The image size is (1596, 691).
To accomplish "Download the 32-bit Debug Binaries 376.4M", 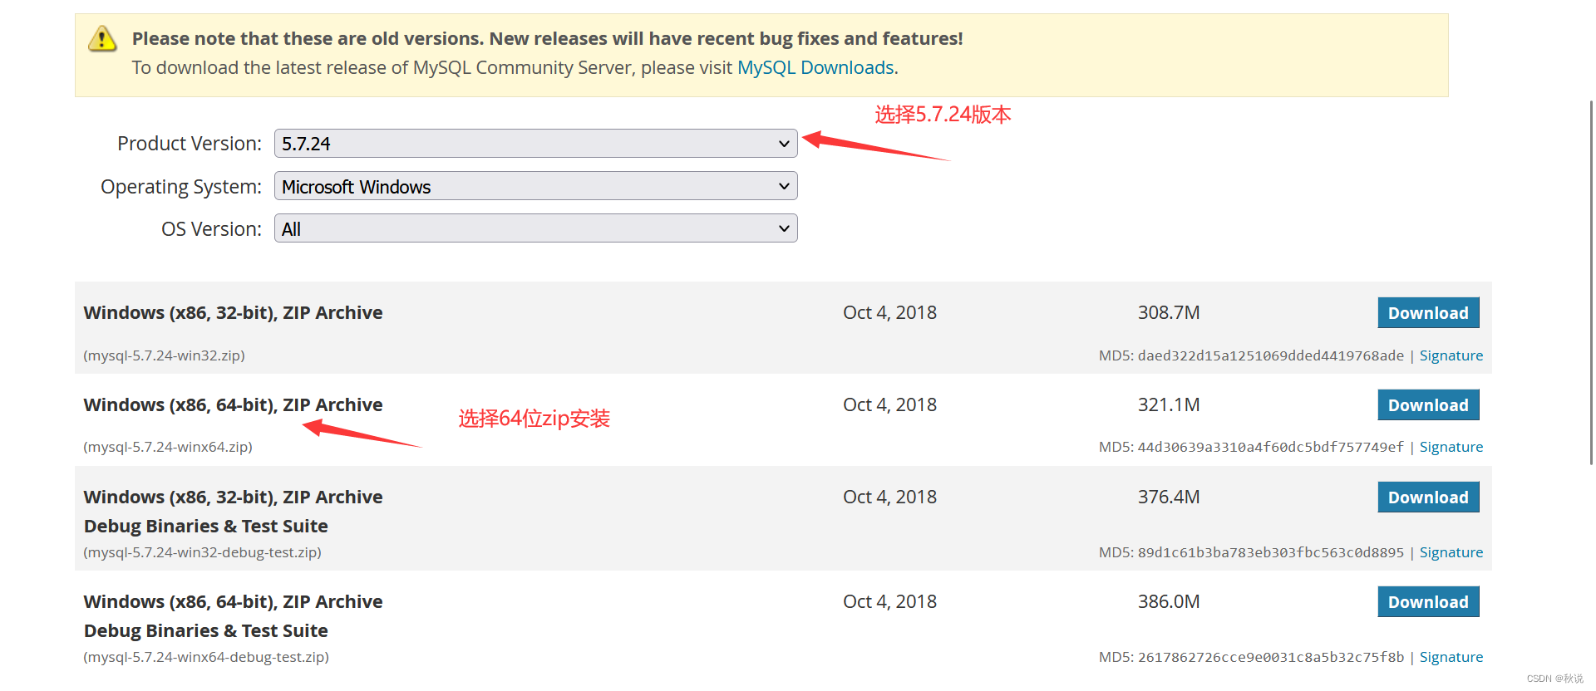I will [x=1428, y=497].
